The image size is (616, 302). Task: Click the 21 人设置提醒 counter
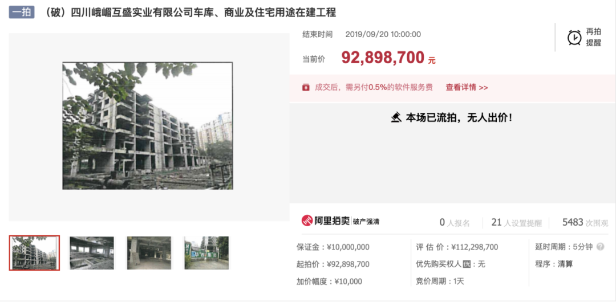[x=516, y=223]
